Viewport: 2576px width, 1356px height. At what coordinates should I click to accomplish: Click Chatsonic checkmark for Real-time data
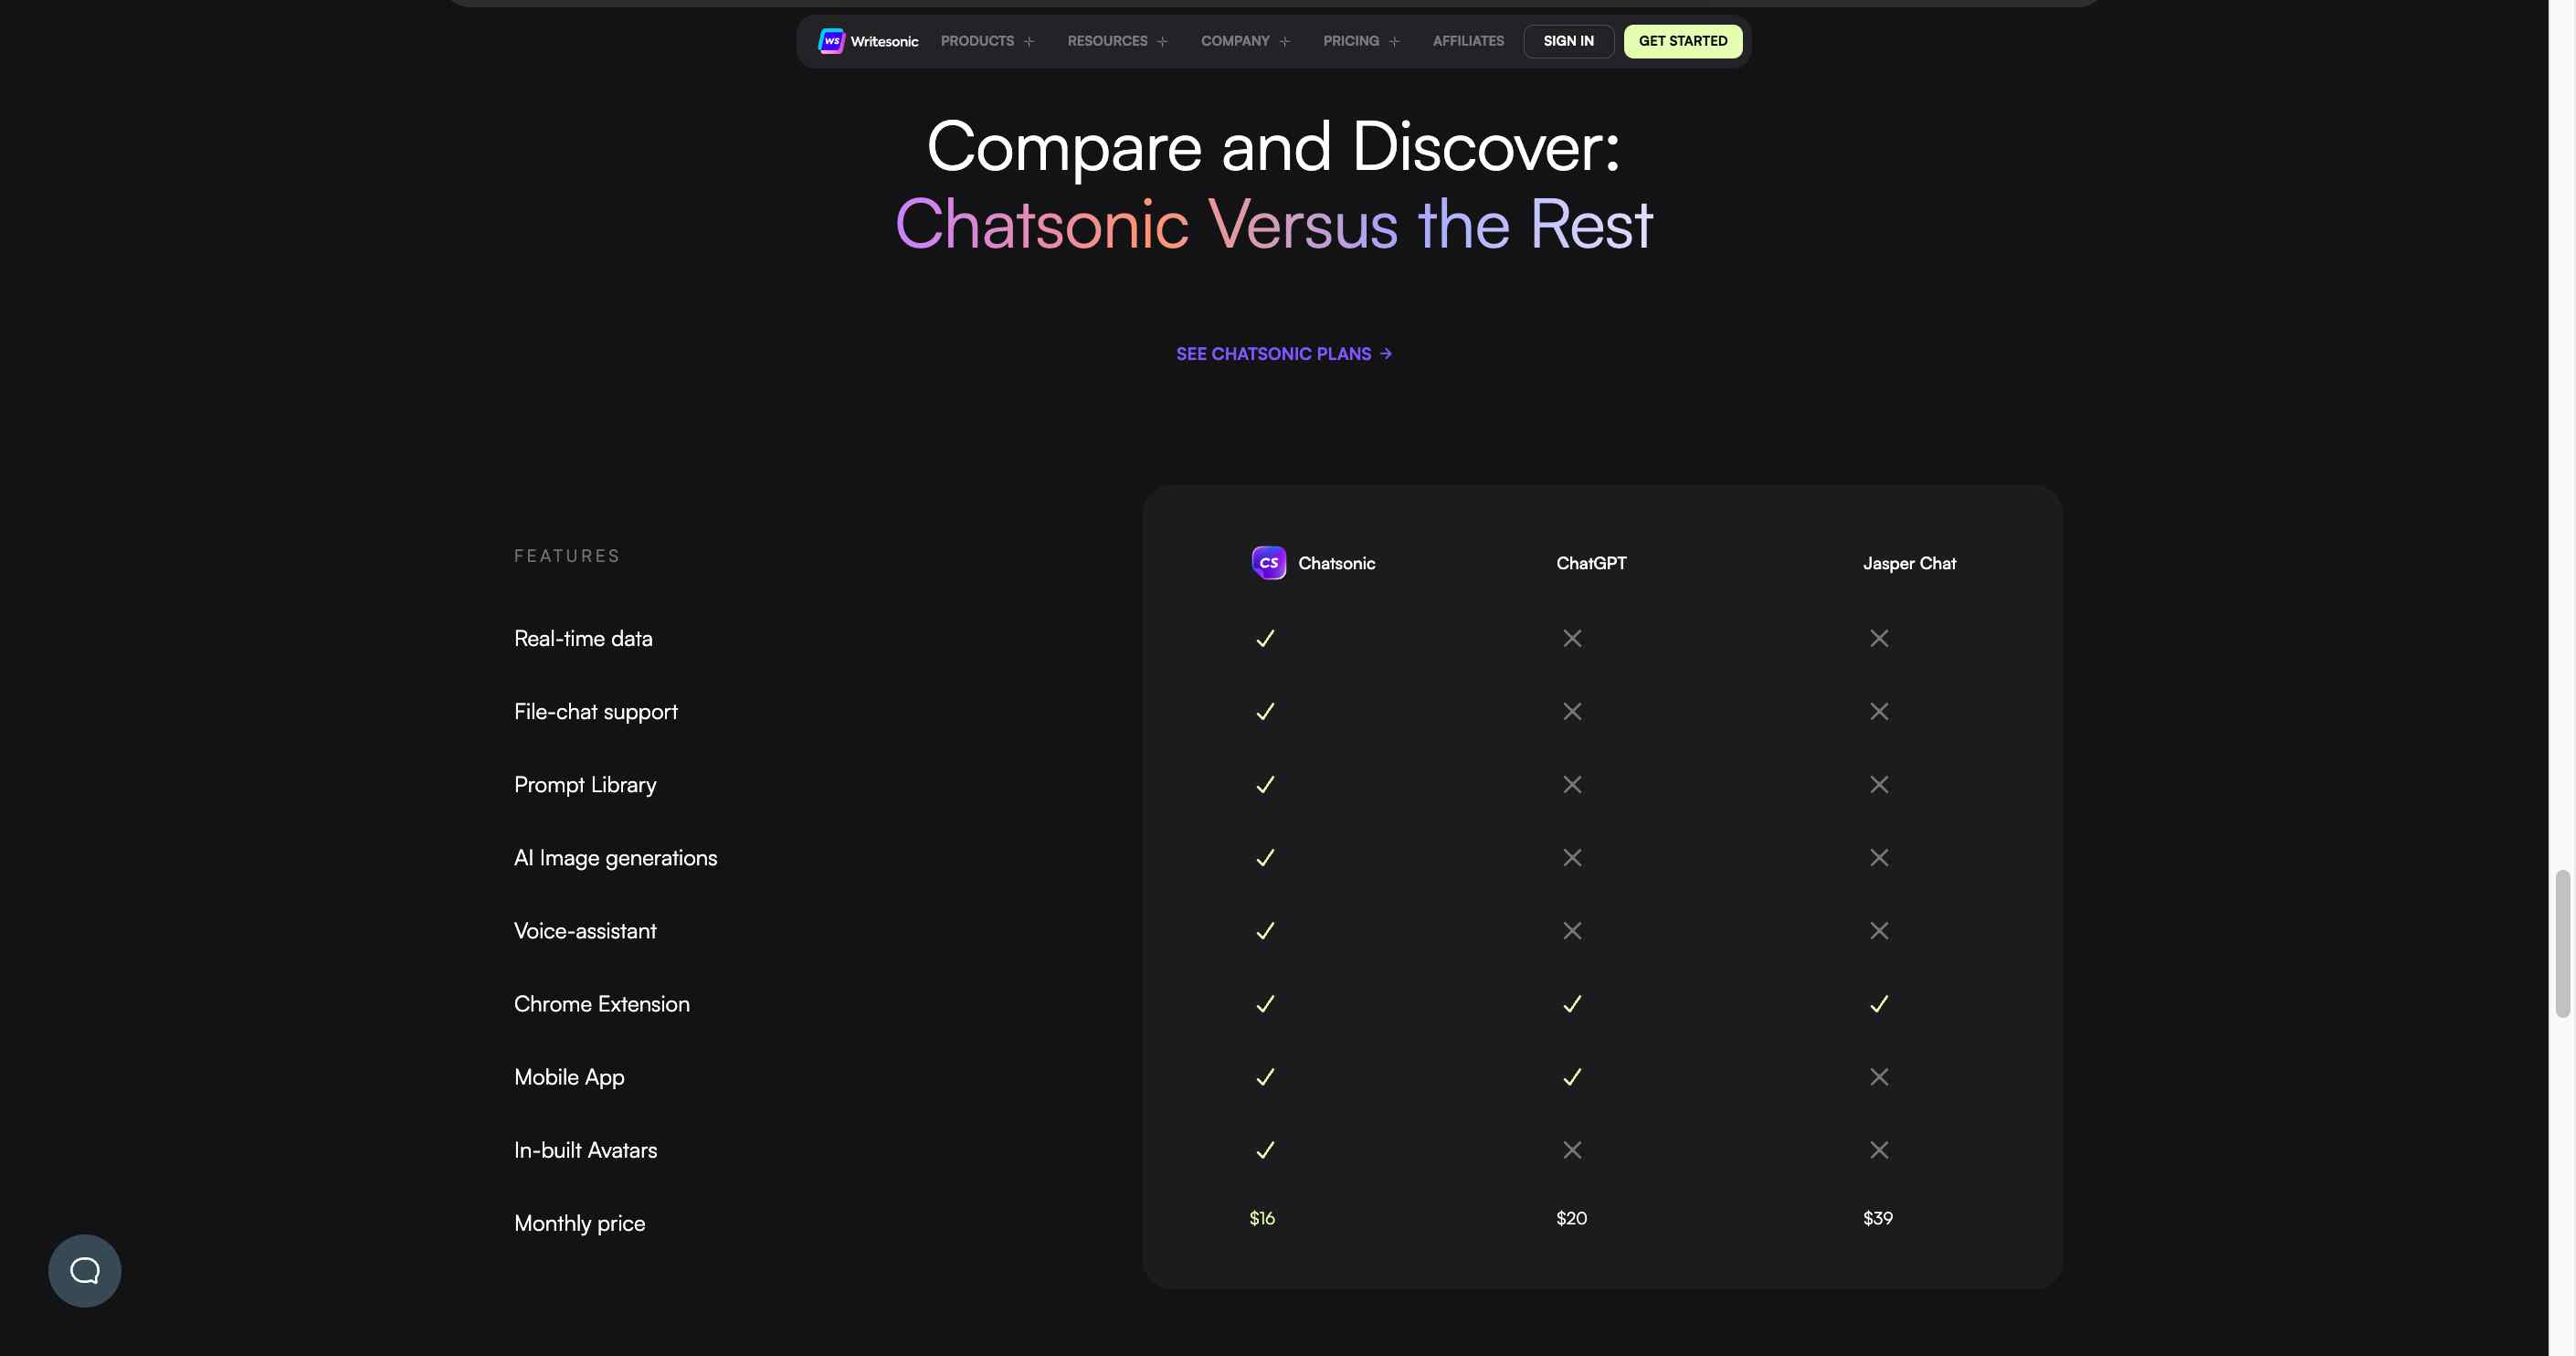(x=1265, y=638)
